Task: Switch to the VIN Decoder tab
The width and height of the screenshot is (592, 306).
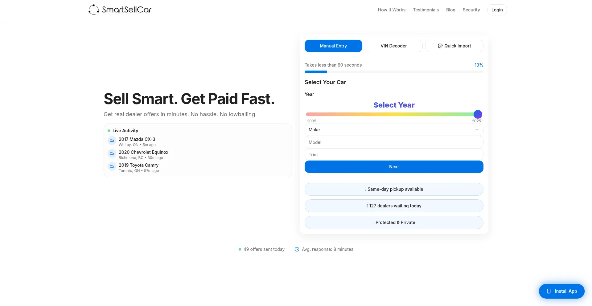Action: click(394, 46)
